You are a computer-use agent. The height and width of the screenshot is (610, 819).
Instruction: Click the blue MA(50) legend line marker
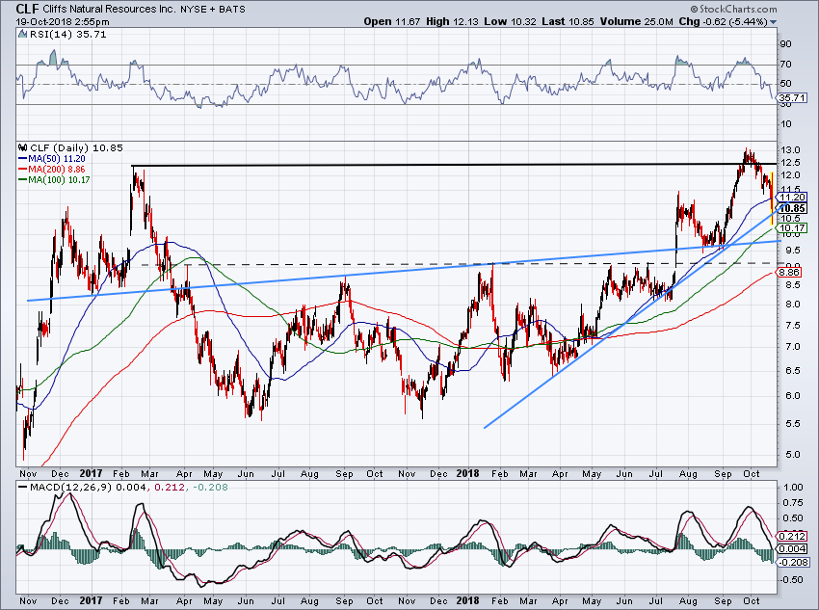click(23, 159)
